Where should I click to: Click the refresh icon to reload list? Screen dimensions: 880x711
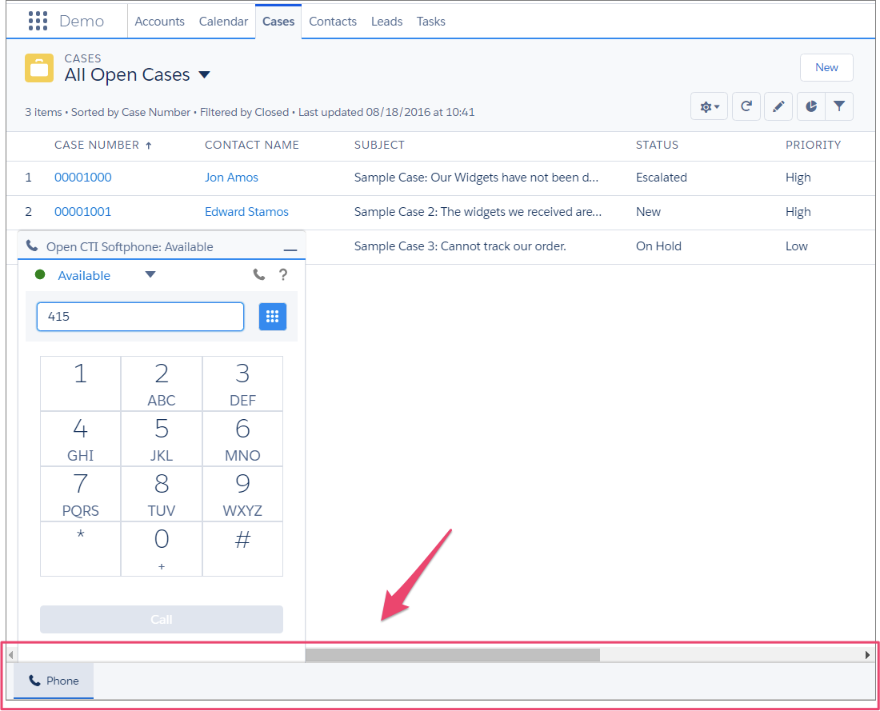coord(746,106)
